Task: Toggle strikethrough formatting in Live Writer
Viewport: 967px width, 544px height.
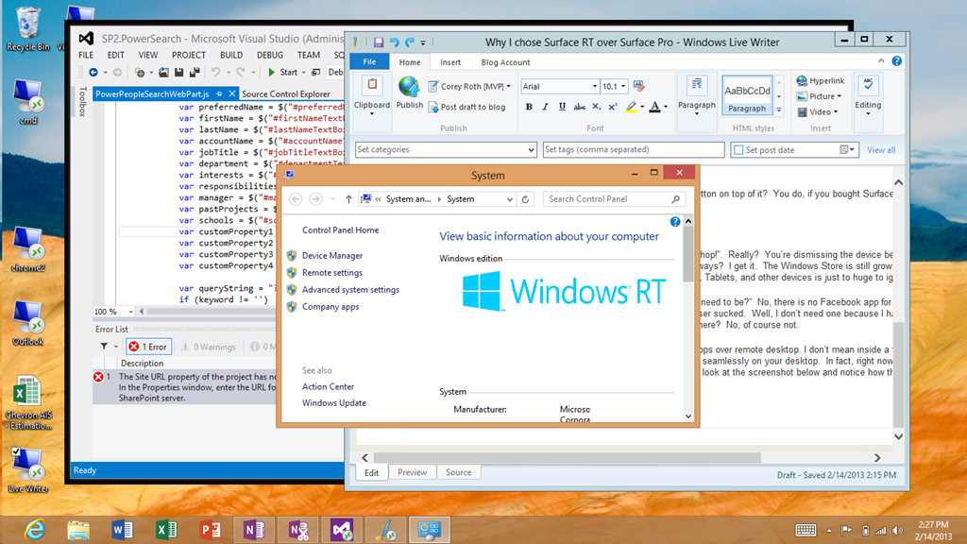Action: click(x=579, y=107)
